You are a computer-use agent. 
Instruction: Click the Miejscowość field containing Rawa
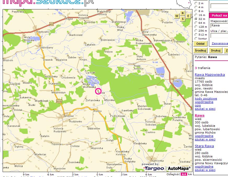point(219,26)
